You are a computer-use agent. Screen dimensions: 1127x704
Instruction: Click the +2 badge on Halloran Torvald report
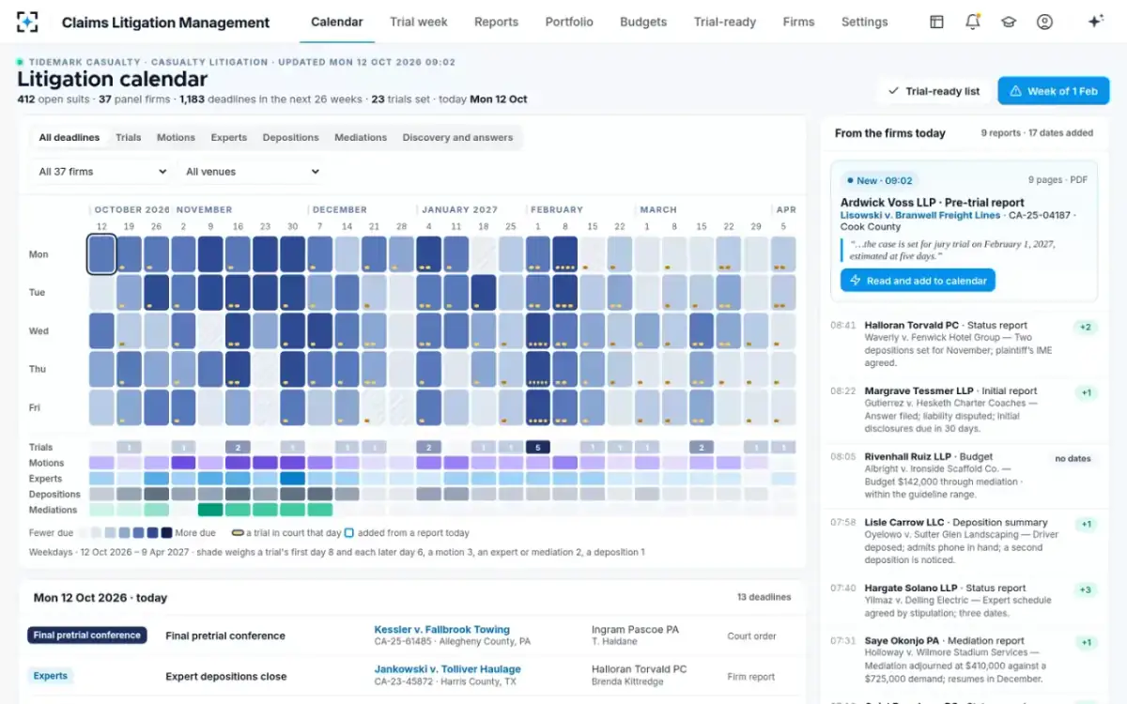[1086, 327]
